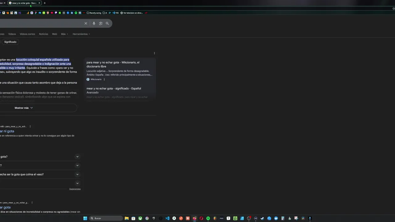
Task: Expand AI overview with Mostrar más
Action: click(x=24, y=108)
